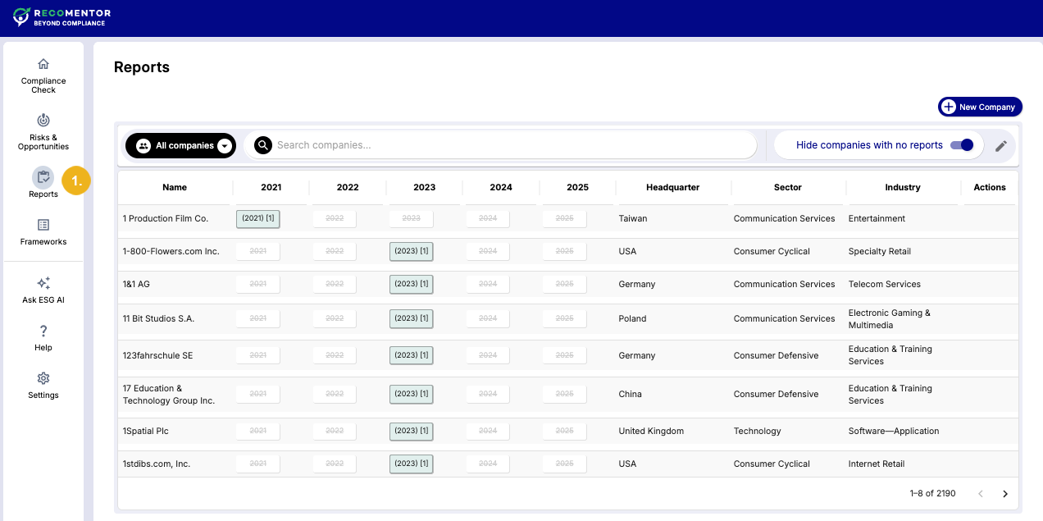
Task: Click the Sector column header
Action: [x=787, y=187]
